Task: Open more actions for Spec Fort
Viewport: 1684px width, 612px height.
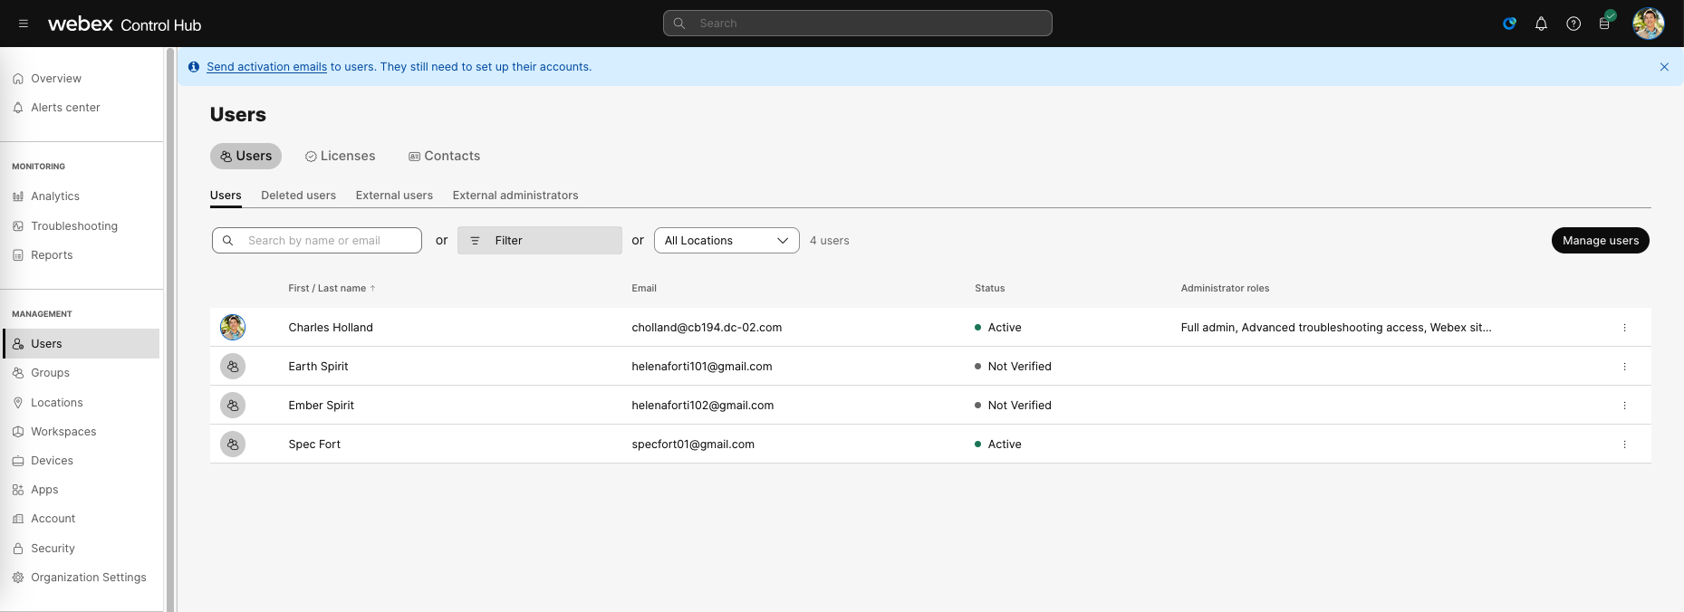Action: pyautogui.click(x=1624, y=445)
